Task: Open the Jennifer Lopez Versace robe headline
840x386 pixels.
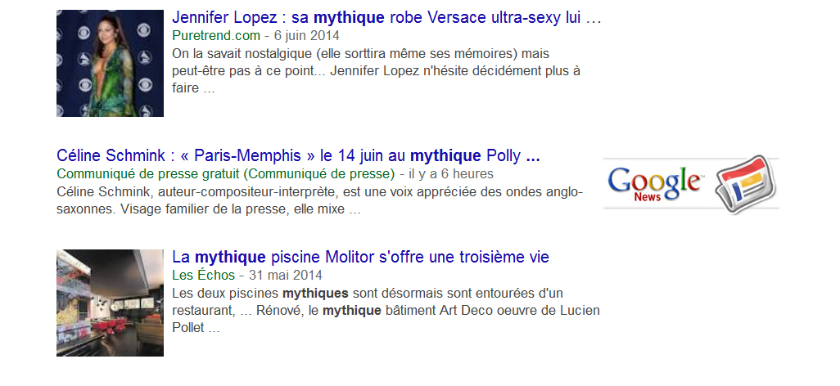Action: [386, 18]
